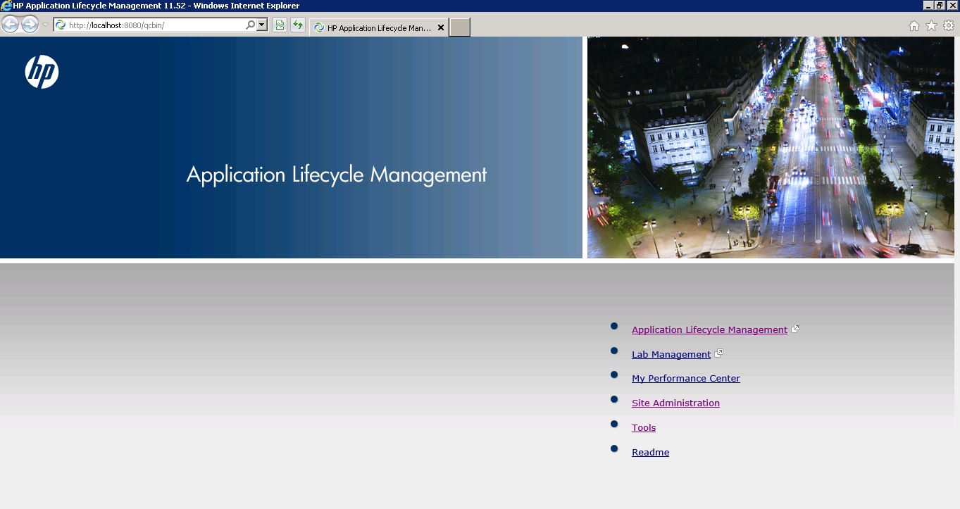960x509 pixels.
Task: Go back with the browser Back arrow
Action: tap(10, 25)
